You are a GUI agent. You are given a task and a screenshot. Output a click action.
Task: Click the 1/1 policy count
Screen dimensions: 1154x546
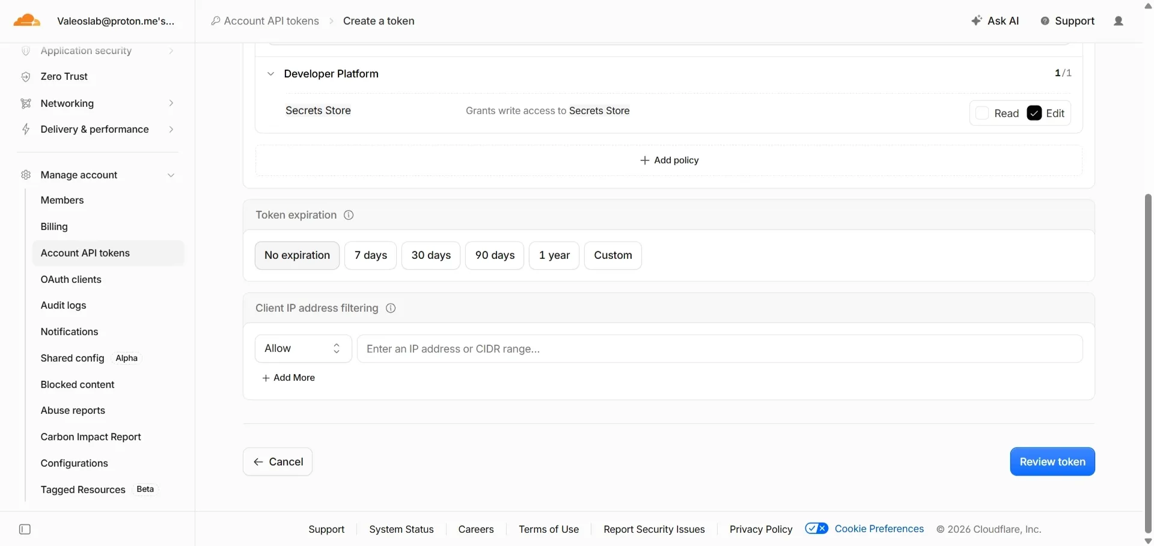click(x=1063, y=73)
